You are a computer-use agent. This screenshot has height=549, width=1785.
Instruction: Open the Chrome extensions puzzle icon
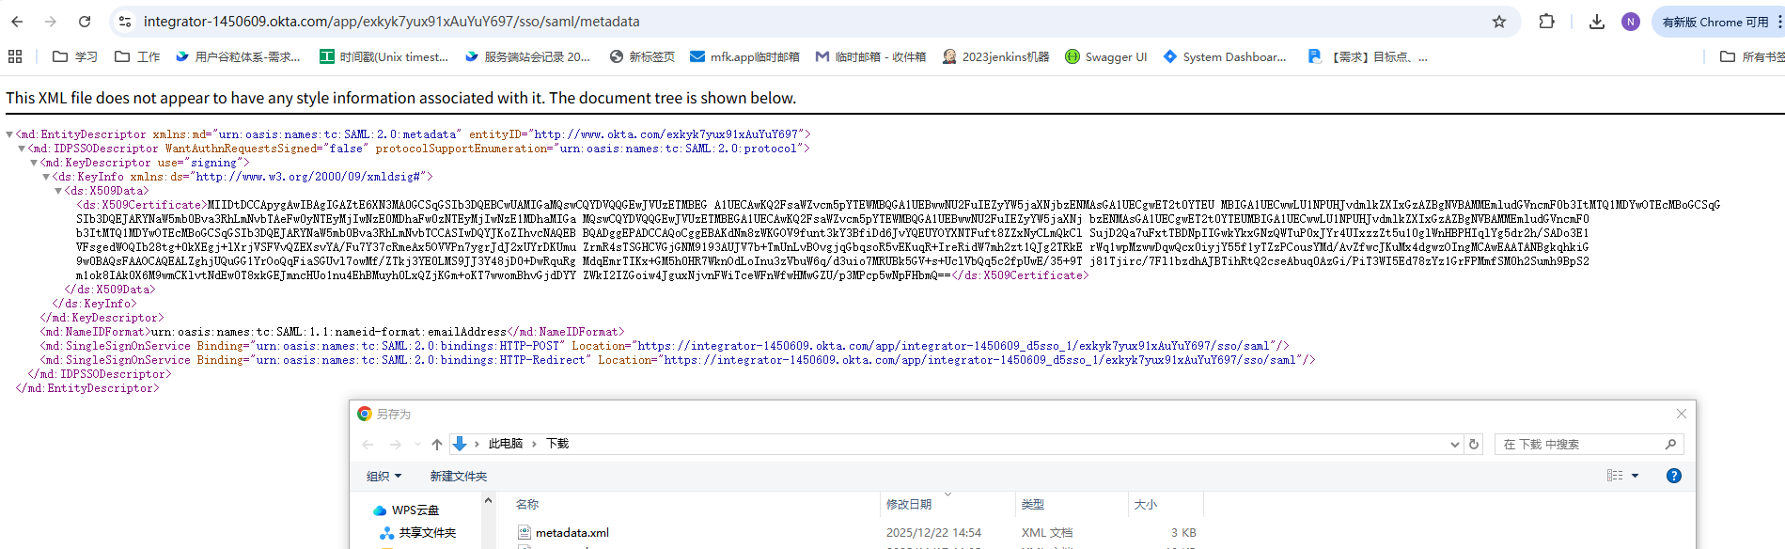pos(1546,22)
